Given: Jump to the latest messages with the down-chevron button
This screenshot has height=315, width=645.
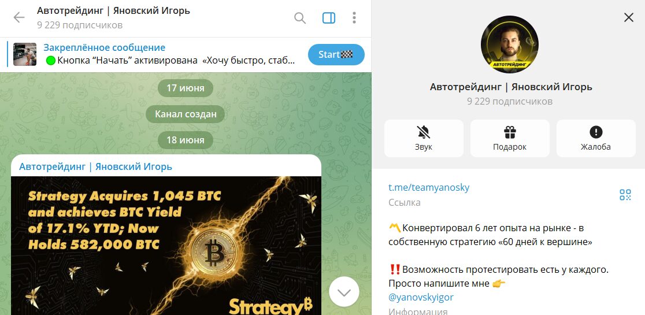Looking at the screenshot, I should (x=344, y=292).
